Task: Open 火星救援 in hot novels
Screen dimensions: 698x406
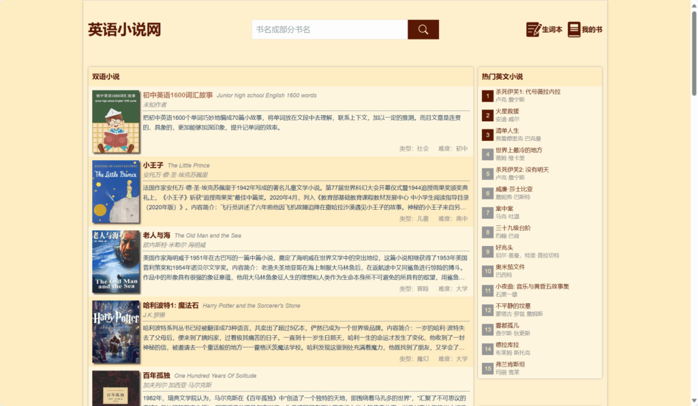Action: tap(507, 111)
